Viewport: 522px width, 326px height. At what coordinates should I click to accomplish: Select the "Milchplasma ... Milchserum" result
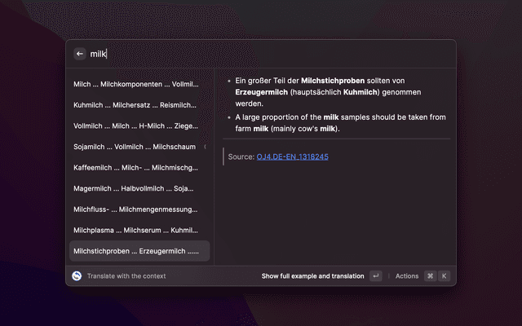(135, 230)
